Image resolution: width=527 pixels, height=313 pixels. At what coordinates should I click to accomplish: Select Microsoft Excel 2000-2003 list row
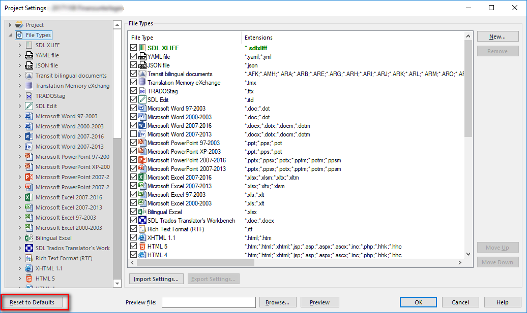pyautogui.click(x=296, y=203)
